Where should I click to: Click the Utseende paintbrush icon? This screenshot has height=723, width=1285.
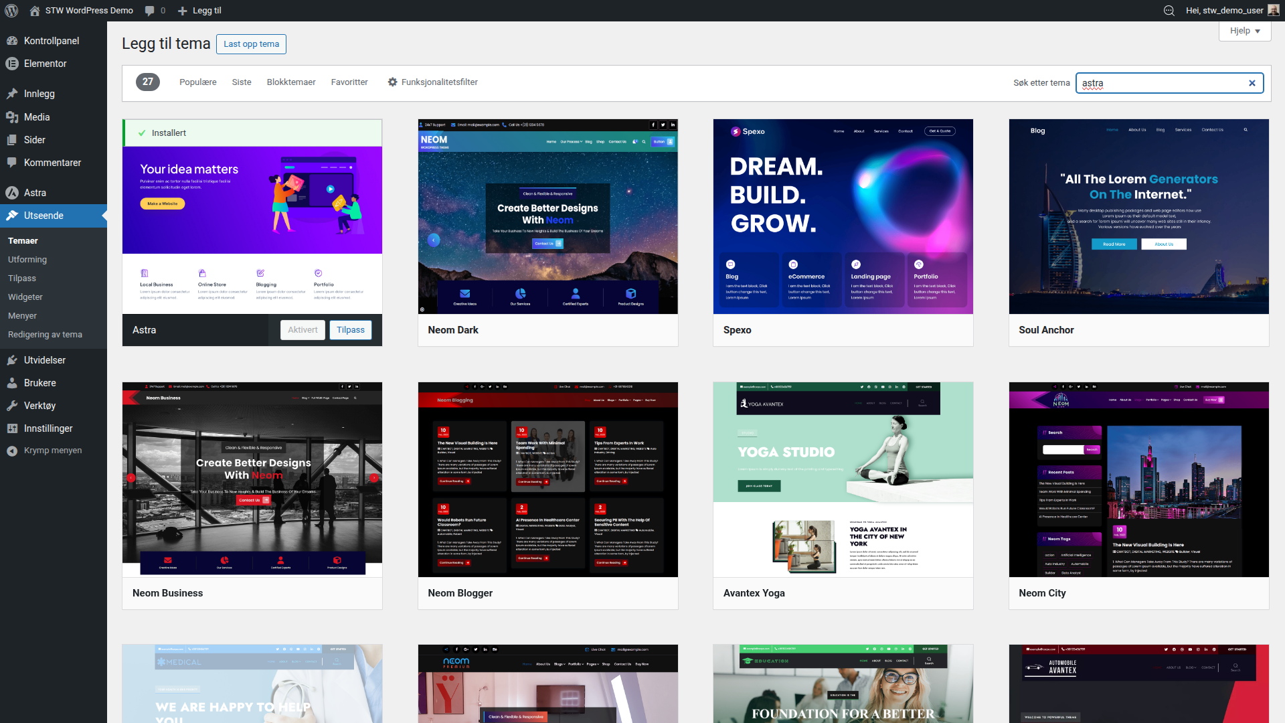tap(12, 216)
